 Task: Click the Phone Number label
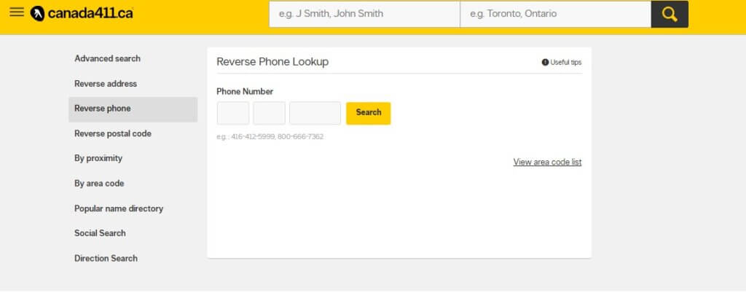[x=245, y=91]
